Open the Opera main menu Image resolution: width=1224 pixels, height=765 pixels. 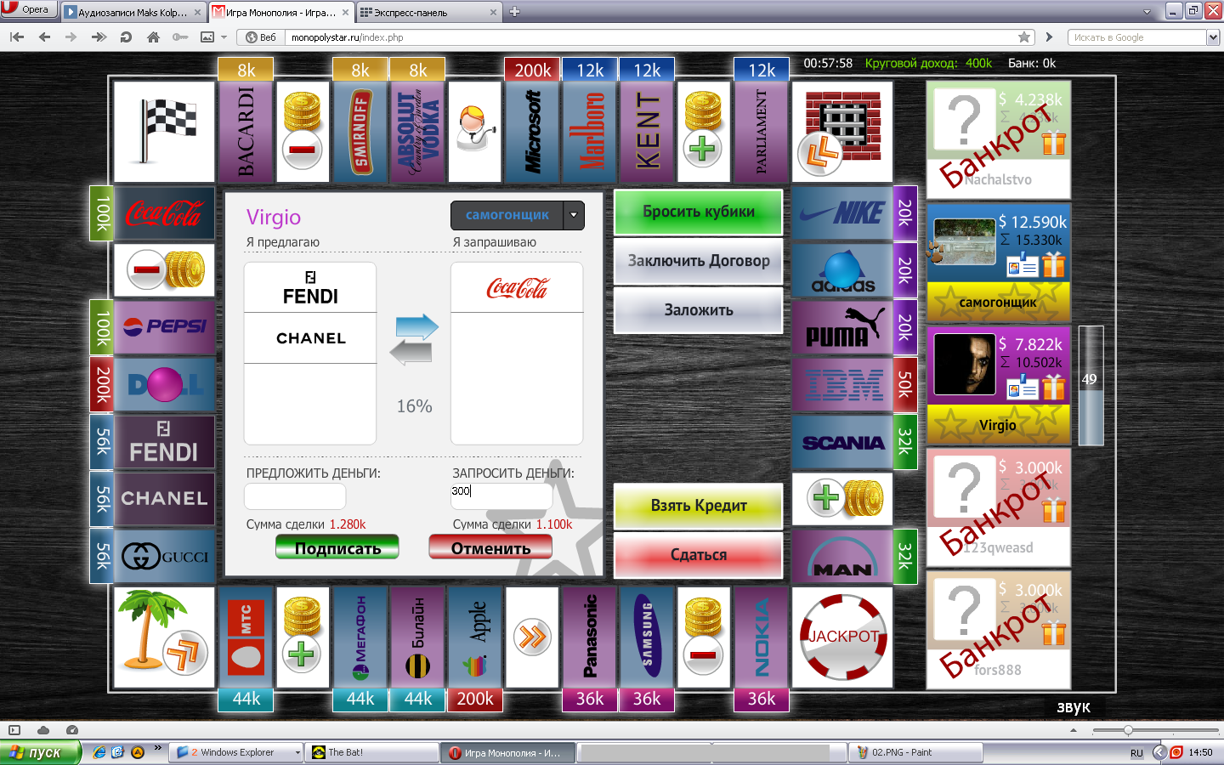(29, 9)
